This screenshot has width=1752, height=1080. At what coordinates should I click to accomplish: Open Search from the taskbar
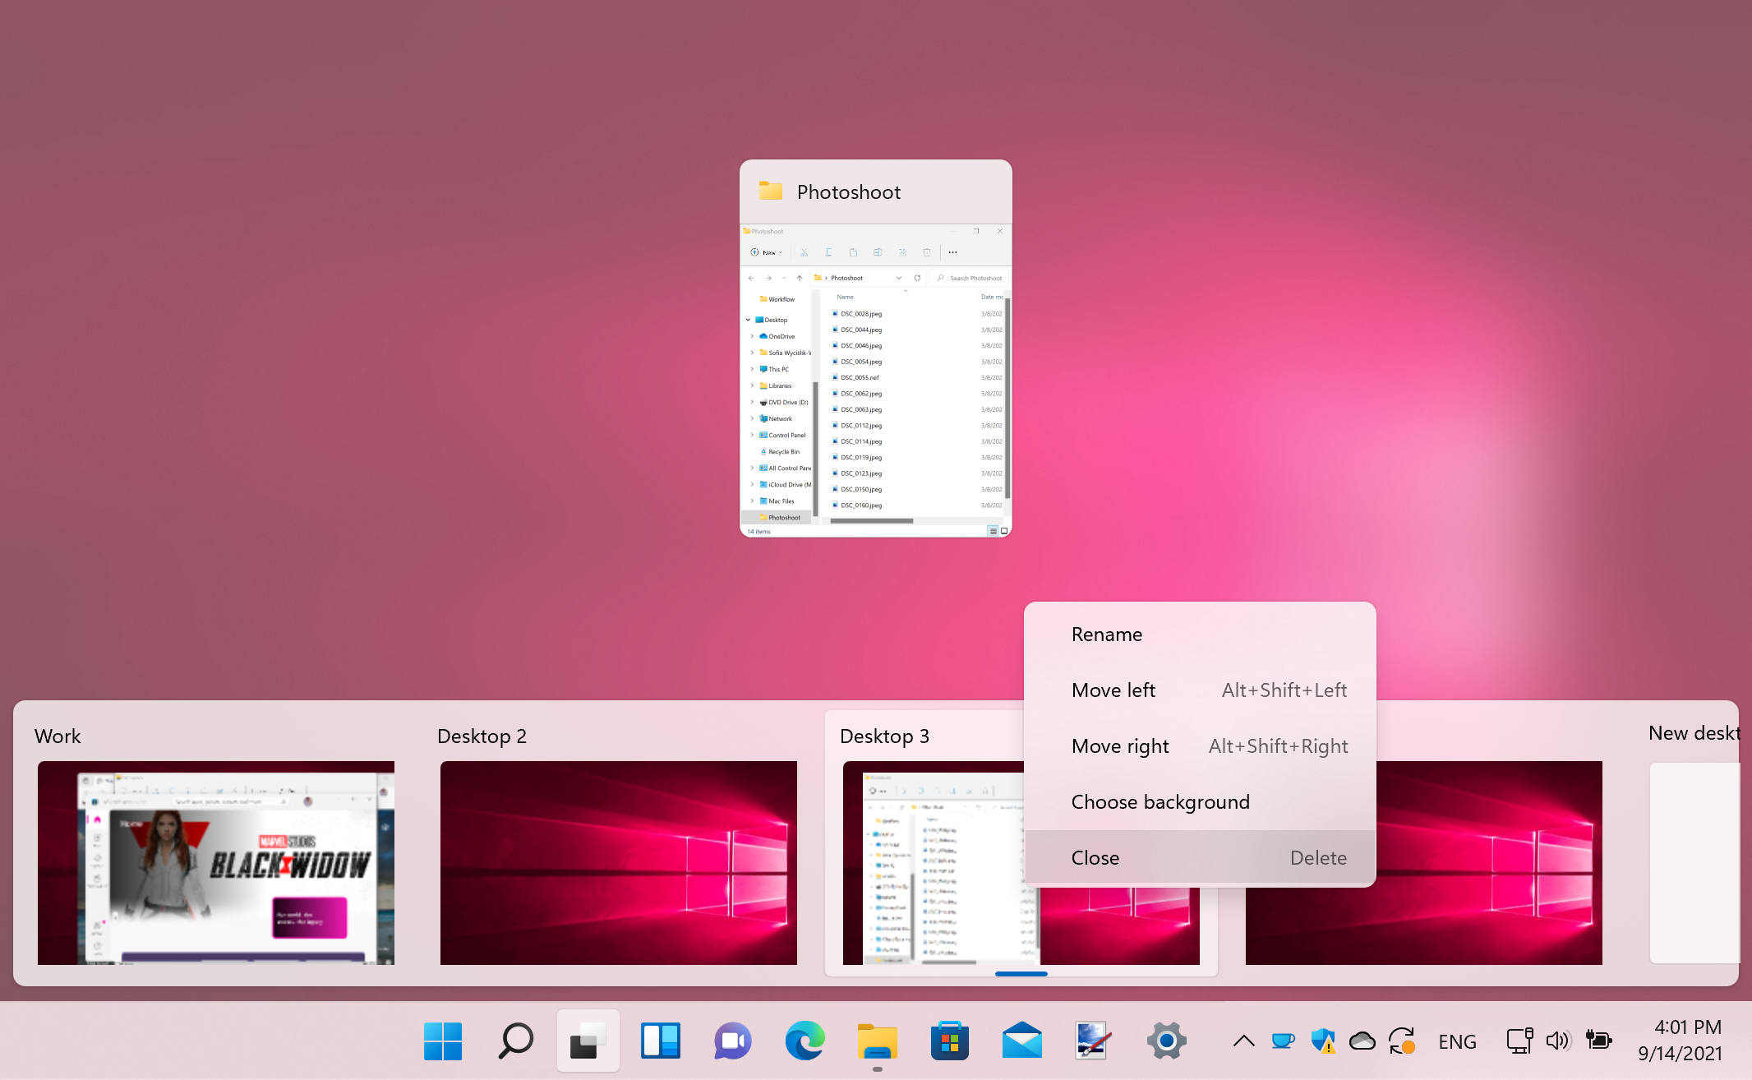point(515,1041)
